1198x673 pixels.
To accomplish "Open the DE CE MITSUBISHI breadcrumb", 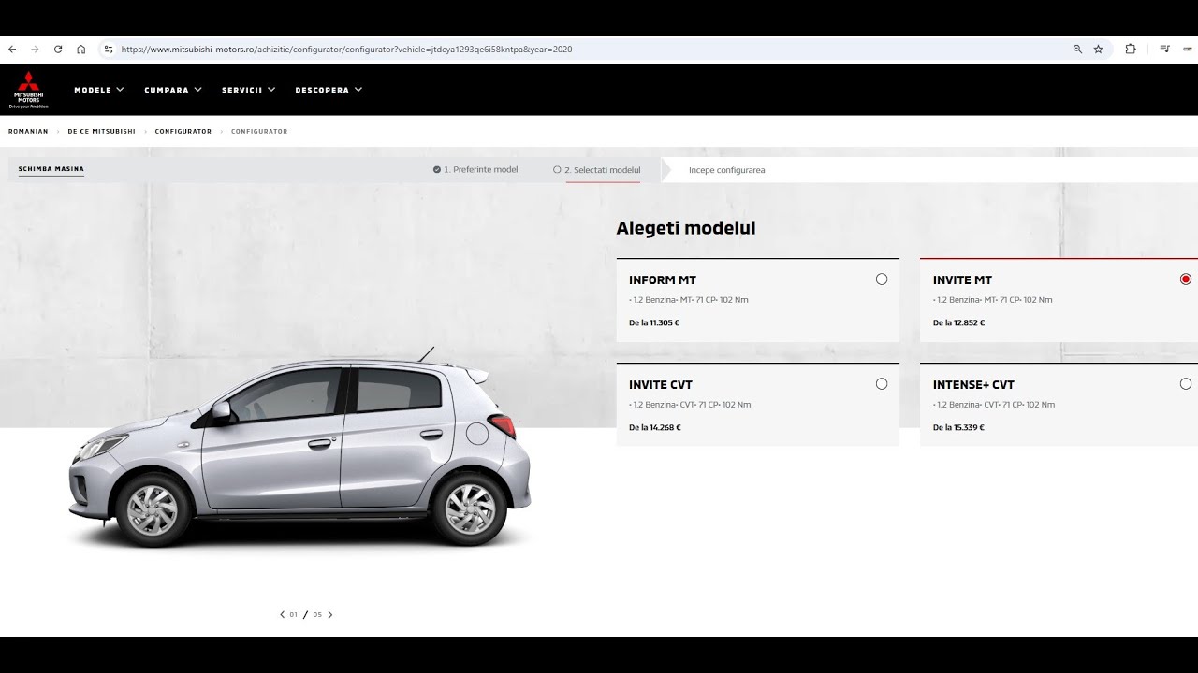I will 101,132.
